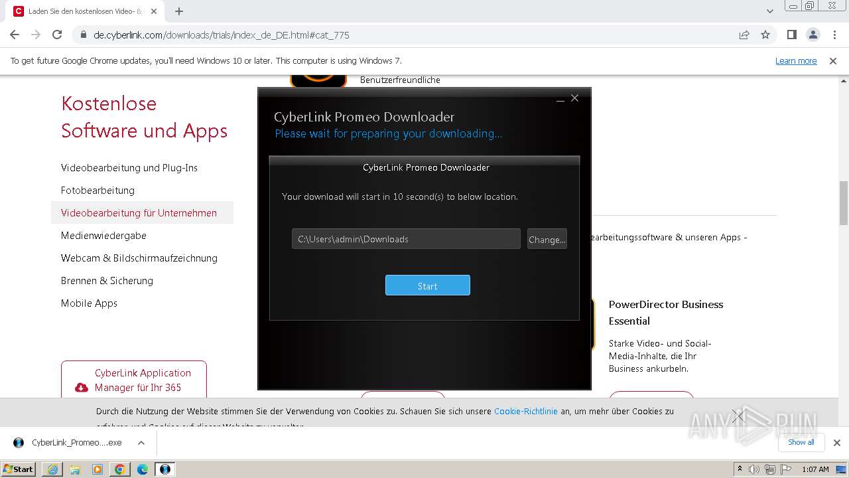Open network status tray icon

coord(770,469)
